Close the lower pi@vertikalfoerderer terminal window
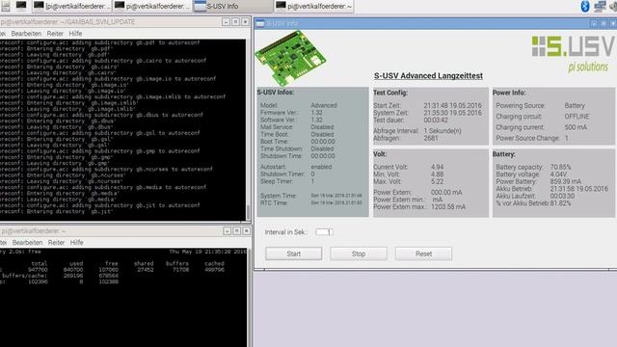The width and height of the screenshot is (617, 347). (246, 231)
